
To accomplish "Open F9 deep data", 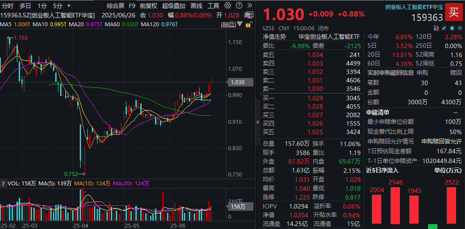I will (x=132, y=6).
